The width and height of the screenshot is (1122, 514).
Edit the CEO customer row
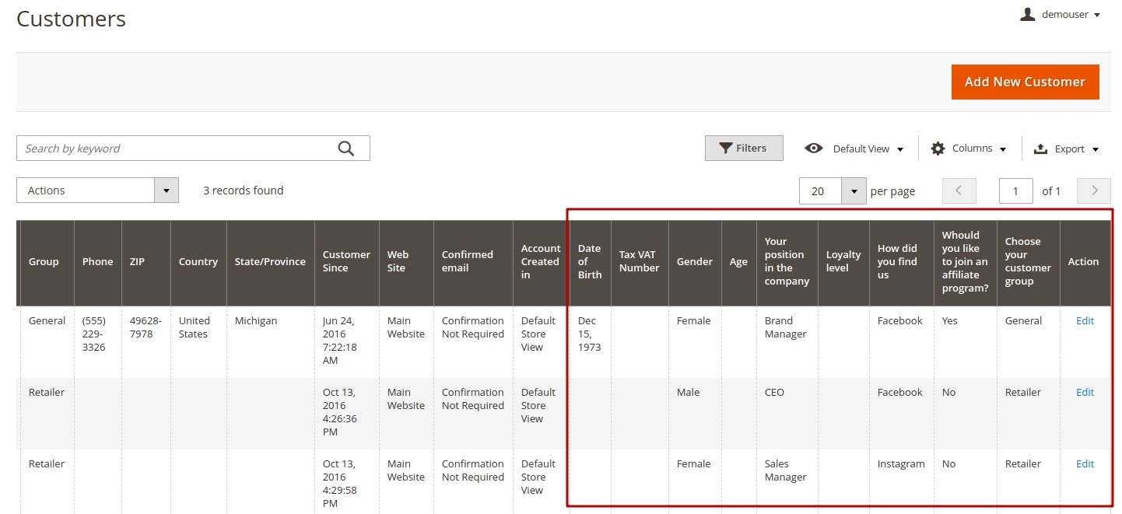(1085, 392)
